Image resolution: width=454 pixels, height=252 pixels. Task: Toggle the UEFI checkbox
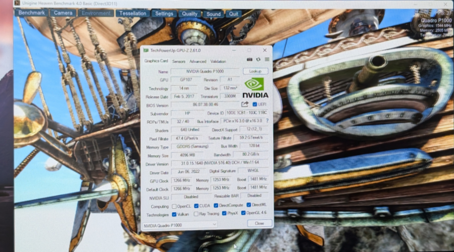255,104
